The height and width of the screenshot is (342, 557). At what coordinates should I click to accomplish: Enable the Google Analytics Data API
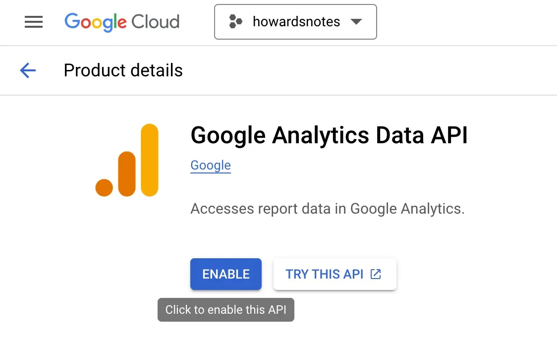pos(225,274)
